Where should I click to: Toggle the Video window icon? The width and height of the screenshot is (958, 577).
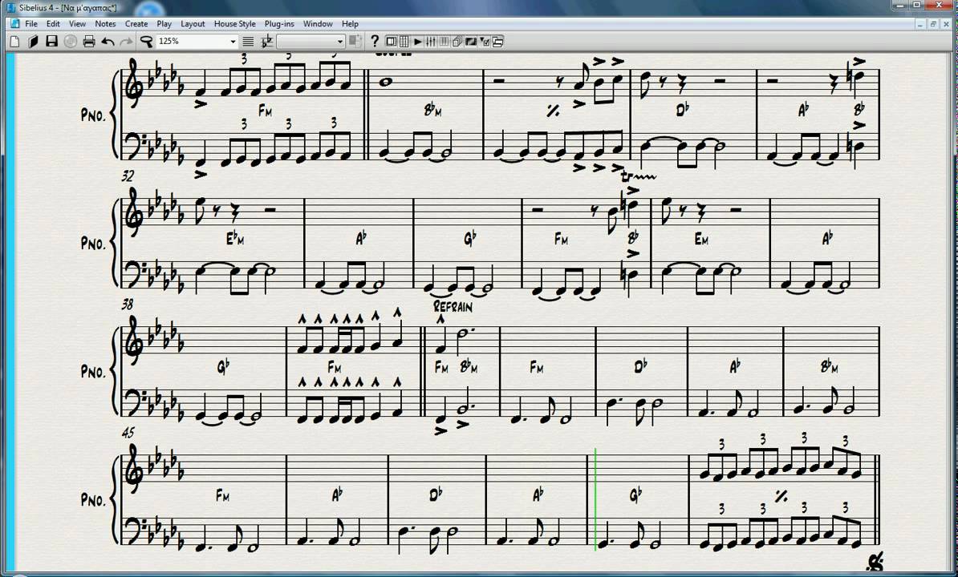coord(470,42)
